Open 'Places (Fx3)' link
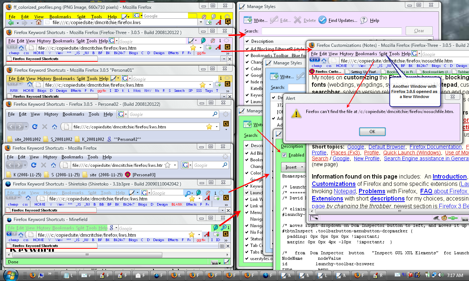The image size is (469, 281). coord(345,153)
